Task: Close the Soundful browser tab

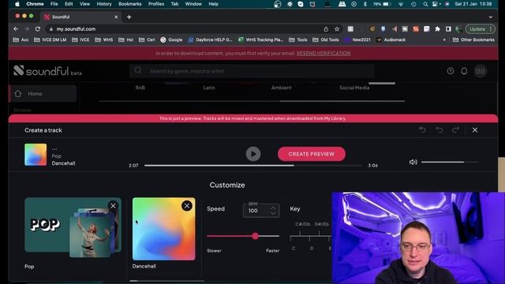Action: (x=116, y=17)
